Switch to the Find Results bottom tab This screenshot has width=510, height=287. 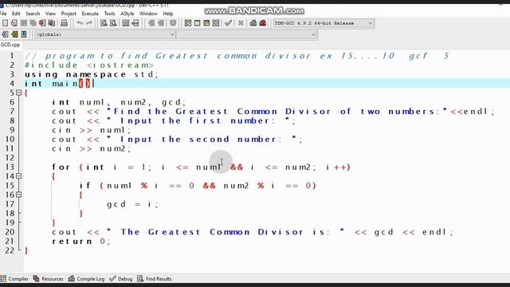pyautogui.click(x=155, y=278)
